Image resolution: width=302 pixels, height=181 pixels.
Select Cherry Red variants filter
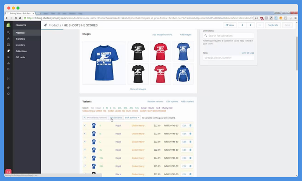(167, 108)
